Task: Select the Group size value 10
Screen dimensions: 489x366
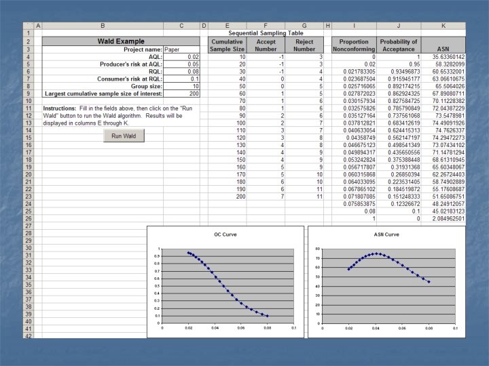Action: [x=181, y=86]
